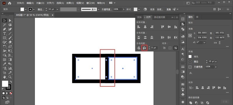Screen dimensions: 233x105
Task: Open more options dots under 外观 section
Action: [227, 77]
